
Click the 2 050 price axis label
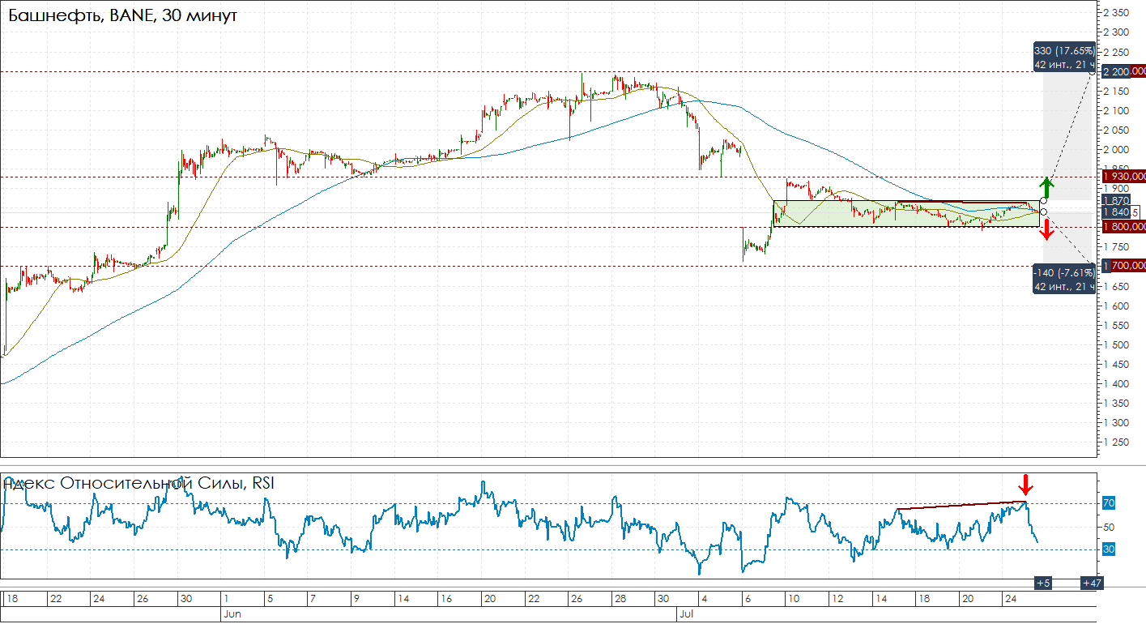point(1116,130)
